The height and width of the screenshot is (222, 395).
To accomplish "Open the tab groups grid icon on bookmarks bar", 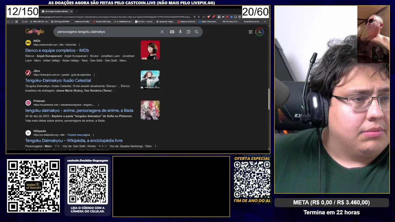I will [x=16, y=22].
